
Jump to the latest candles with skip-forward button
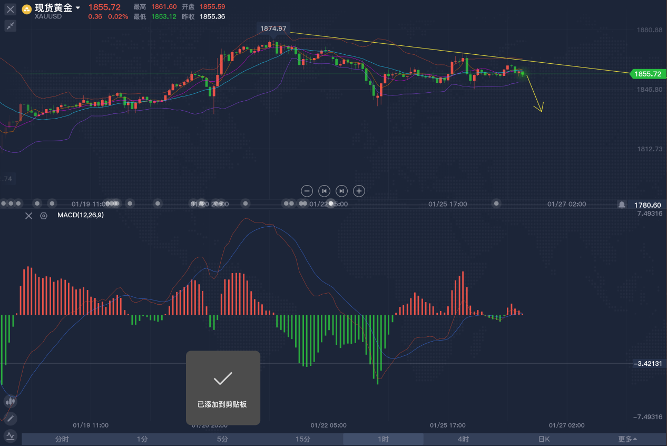point(341,191)
